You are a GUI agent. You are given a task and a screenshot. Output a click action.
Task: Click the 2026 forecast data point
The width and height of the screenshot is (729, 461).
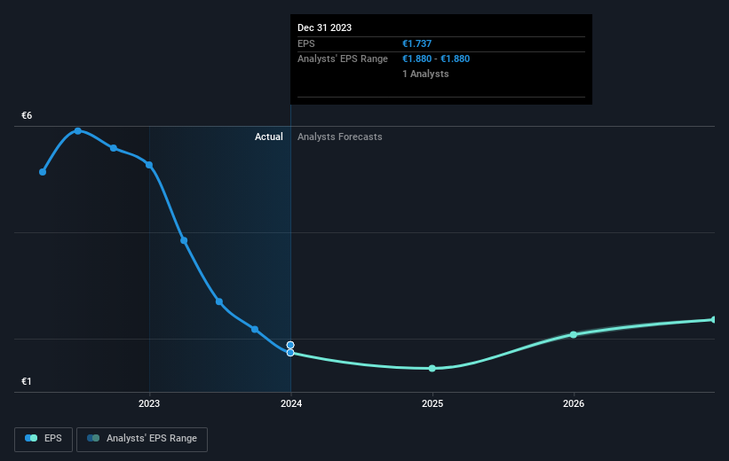pos(574,334)
